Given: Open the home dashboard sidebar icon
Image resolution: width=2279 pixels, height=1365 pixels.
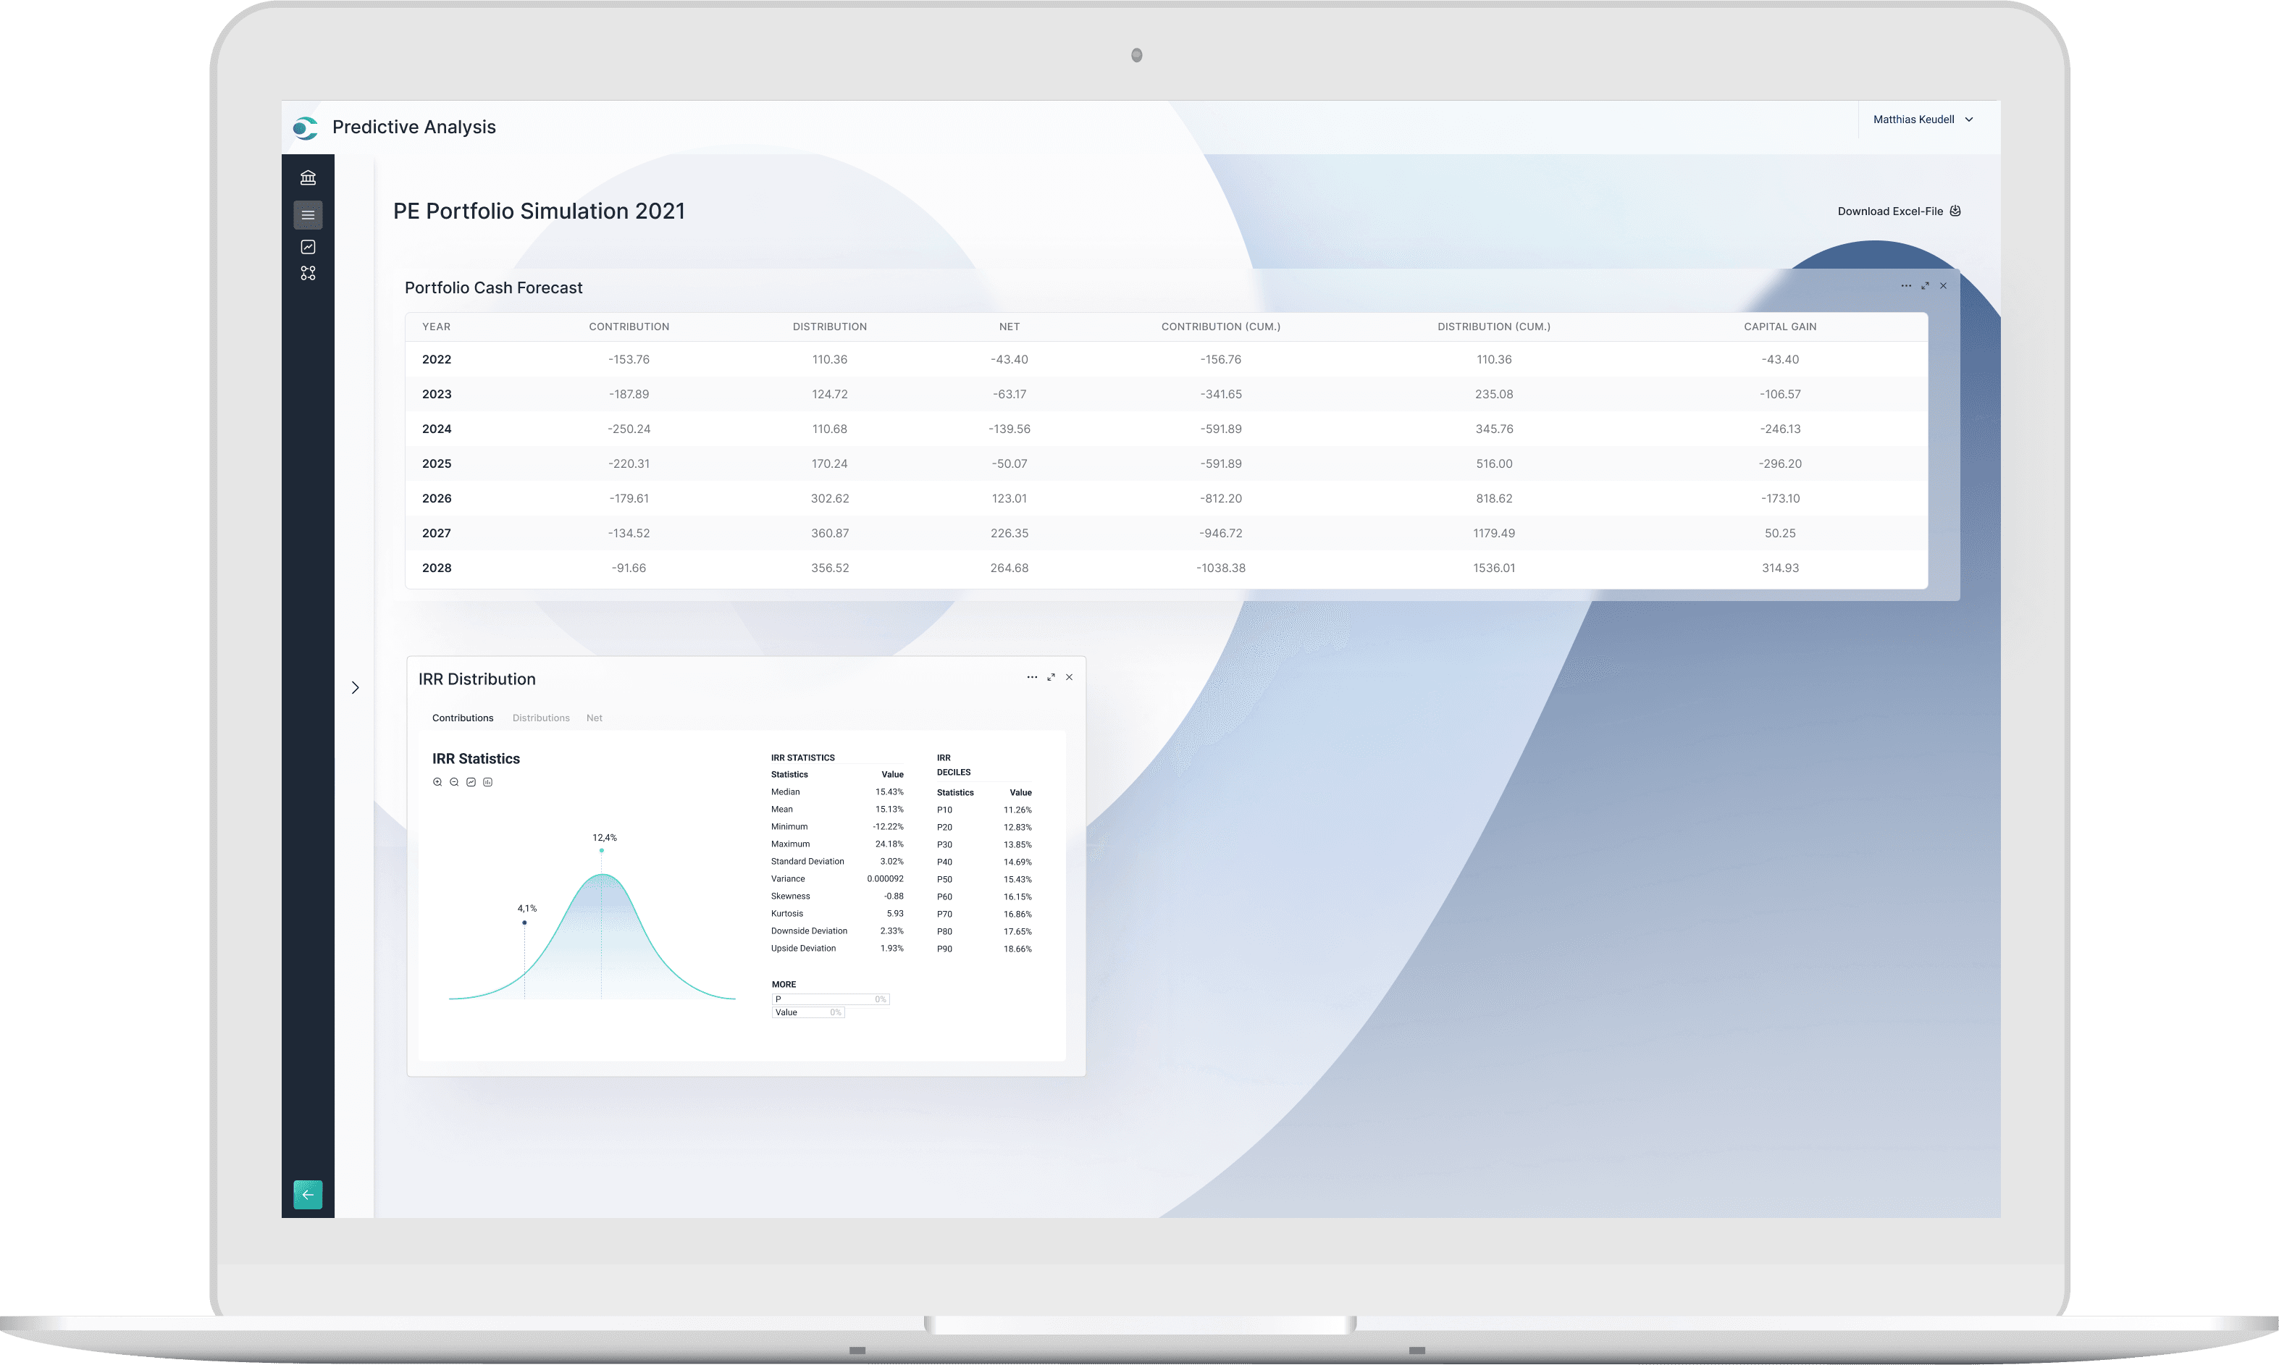Looking at the screenshot, I should pyautogui.click(x=308, y=177).
